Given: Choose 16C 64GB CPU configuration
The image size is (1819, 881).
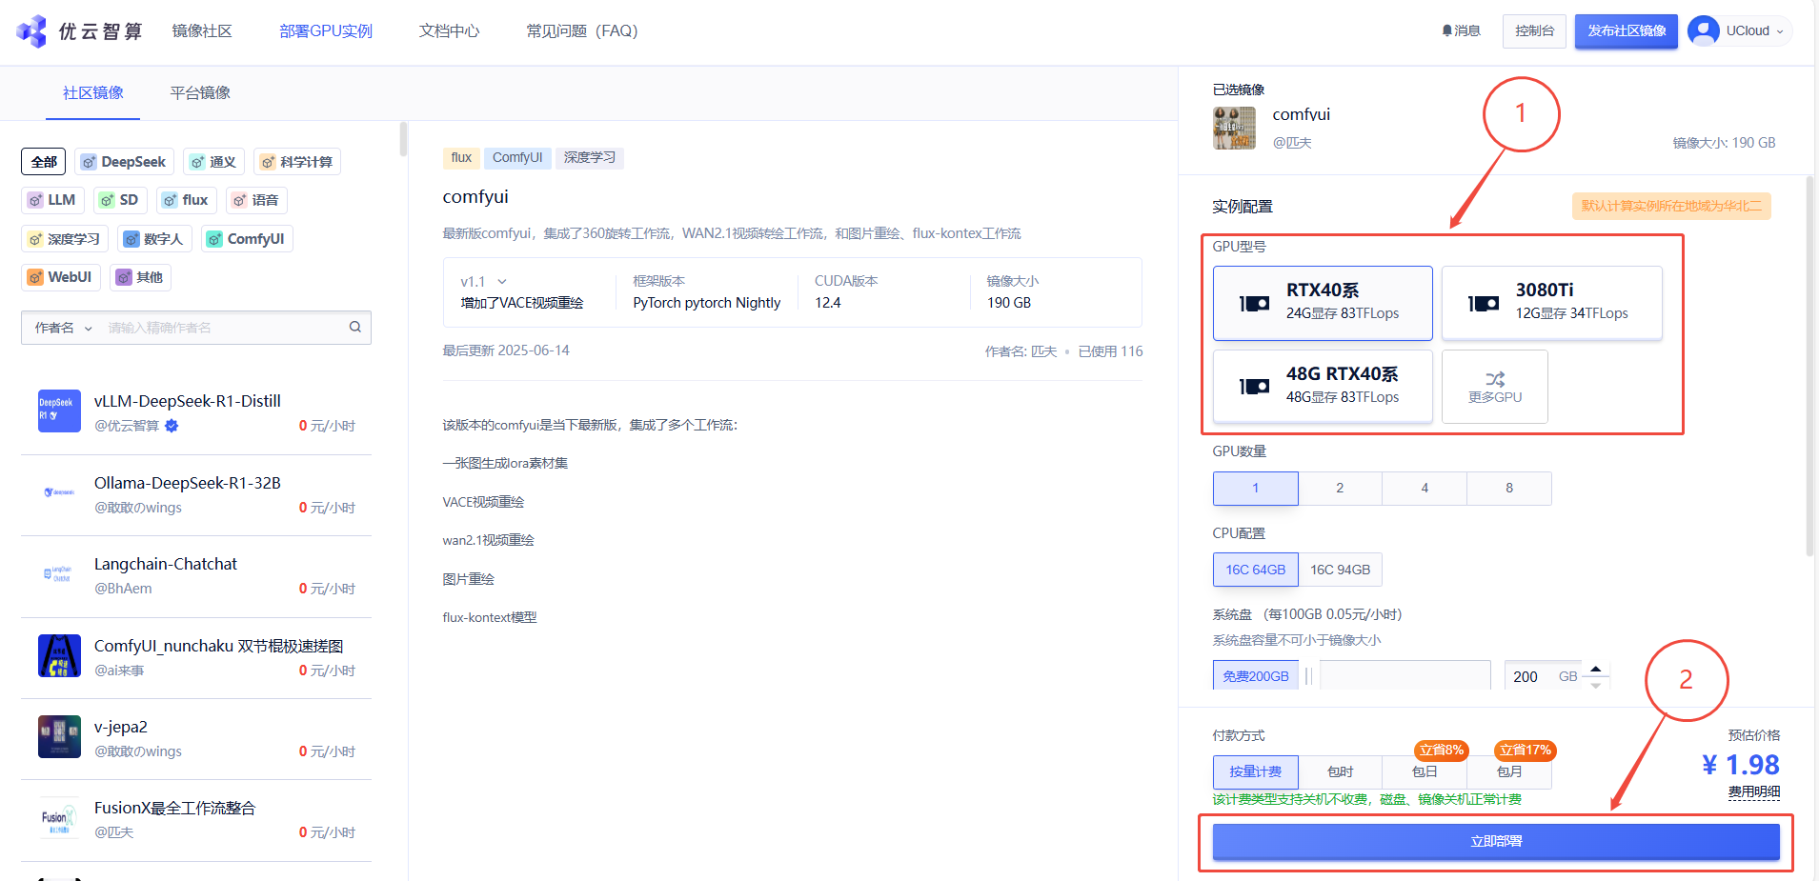Looking at the screenshot, I should (x=1255, y=570).
